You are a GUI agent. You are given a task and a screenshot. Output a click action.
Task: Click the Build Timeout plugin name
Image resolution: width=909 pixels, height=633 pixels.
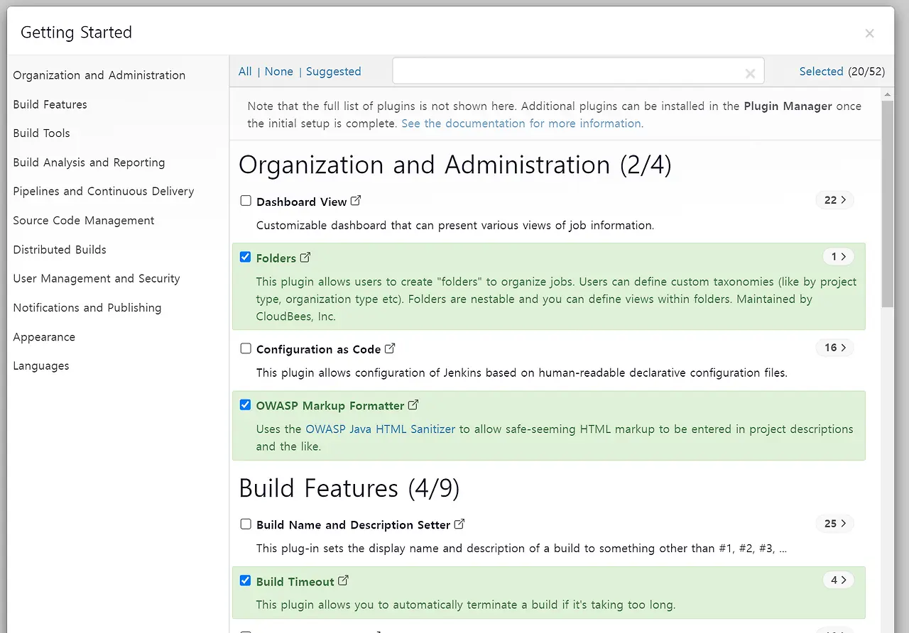(295, 582)
